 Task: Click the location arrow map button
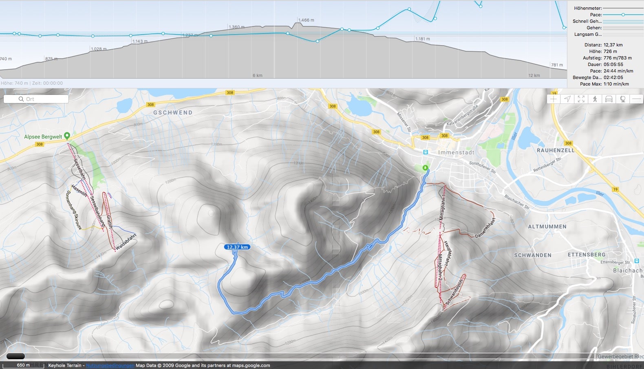(567, 99)
